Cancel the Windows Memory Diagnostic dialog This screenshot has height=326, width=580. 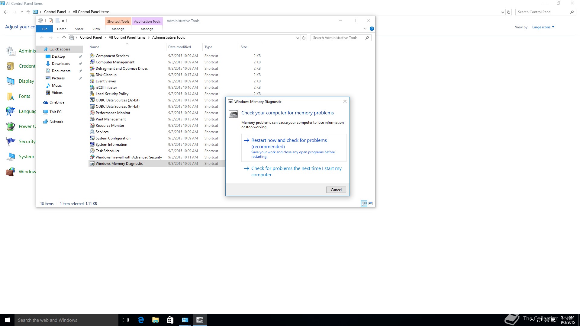[x=336, y=190]
